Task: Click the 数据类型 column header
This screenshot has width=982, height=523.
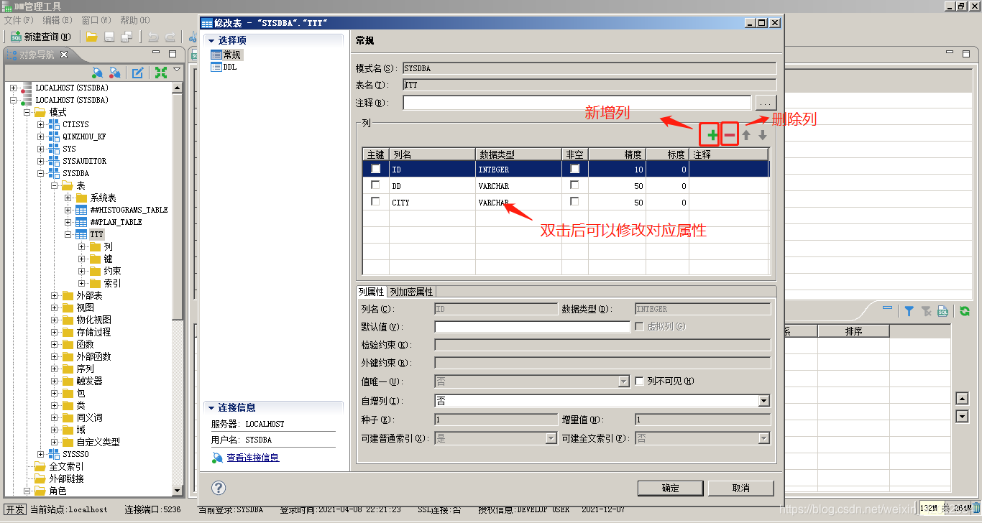Action: tap(518, 154)
